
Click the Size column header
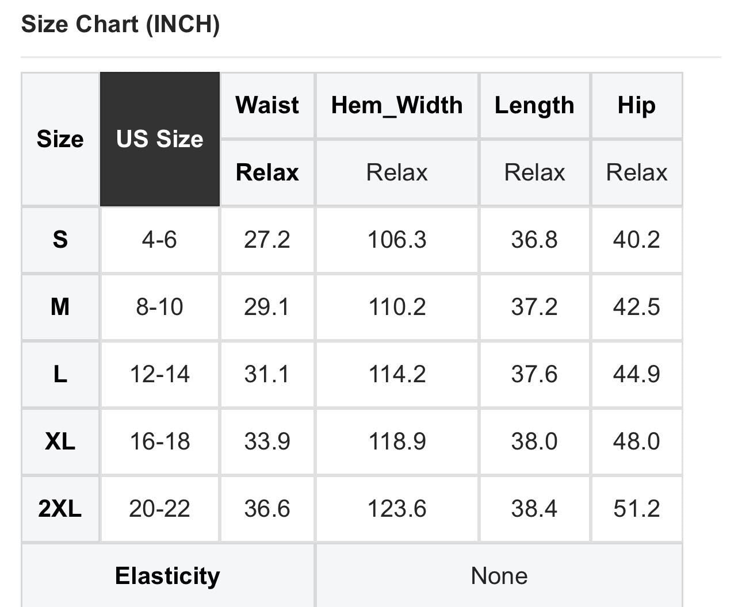pos(60,139)
